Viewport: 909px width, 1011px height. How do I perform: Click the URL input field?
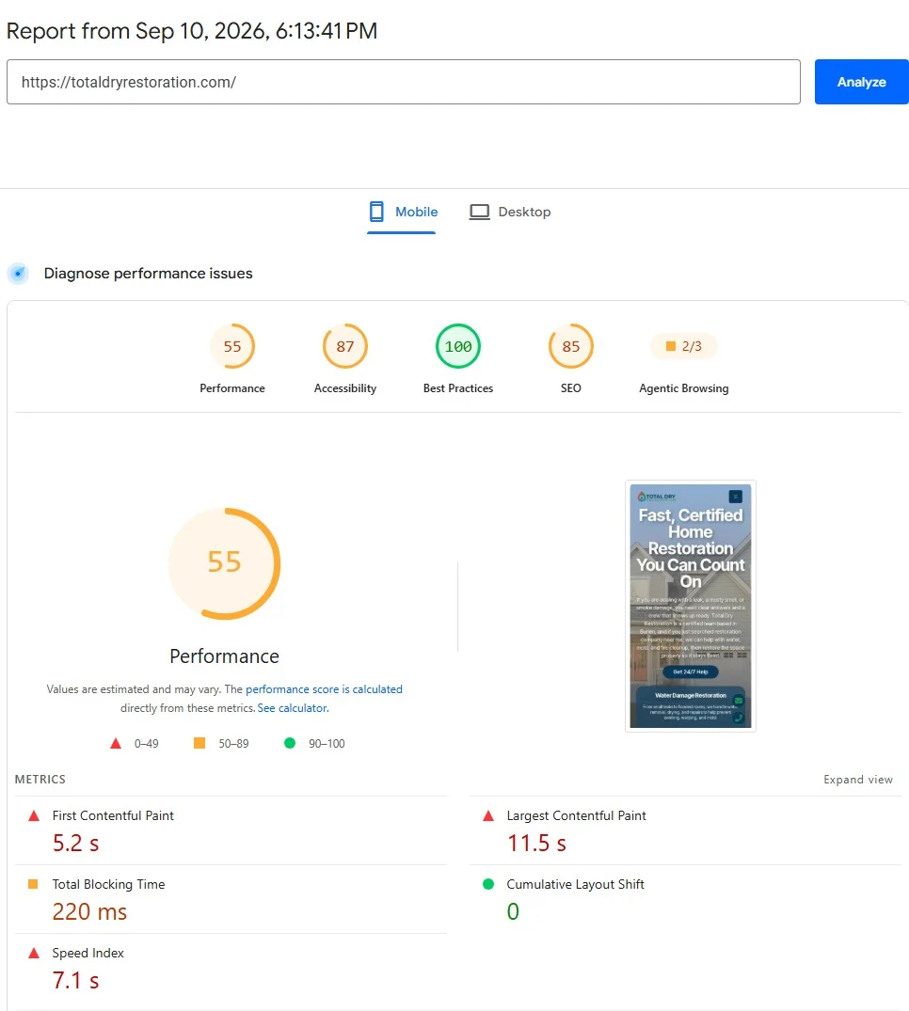(x=403, y=82)
